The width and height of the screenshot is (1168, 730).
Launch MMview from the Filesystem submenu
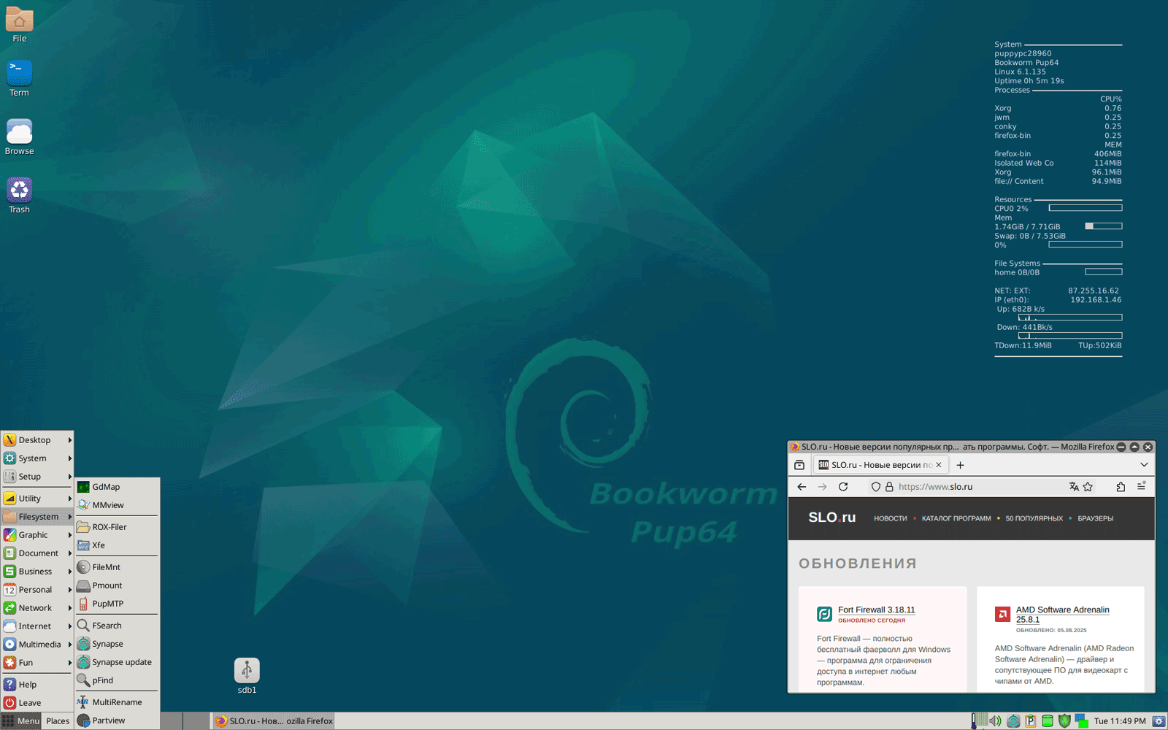click(117, 505)
